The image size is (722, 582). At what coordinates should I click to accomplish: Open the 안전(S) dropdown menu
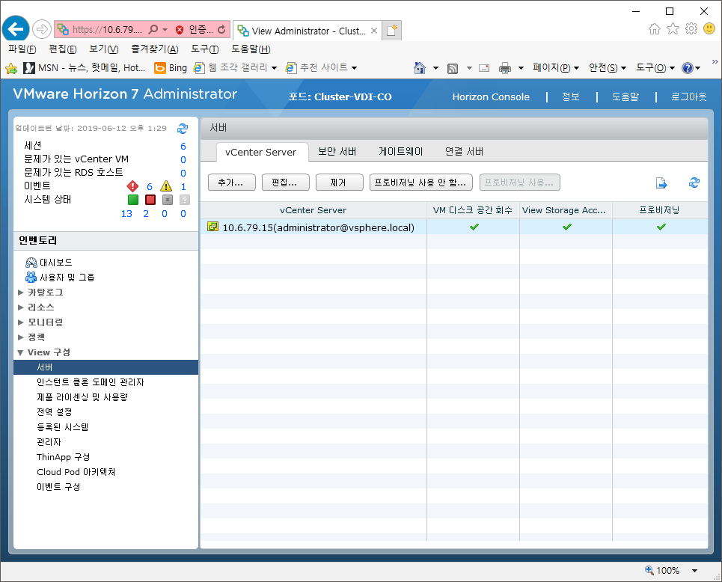point(608,67)
